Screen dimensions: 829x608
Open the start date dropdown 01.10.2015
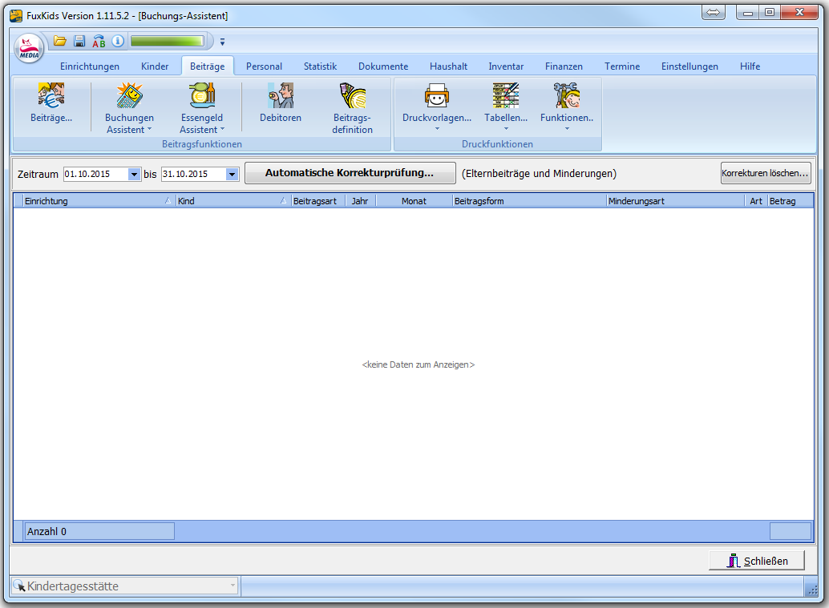point(134,174)
